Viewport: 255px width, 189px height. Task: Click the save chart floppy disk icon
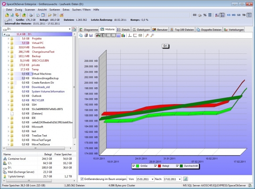point(91,35)
